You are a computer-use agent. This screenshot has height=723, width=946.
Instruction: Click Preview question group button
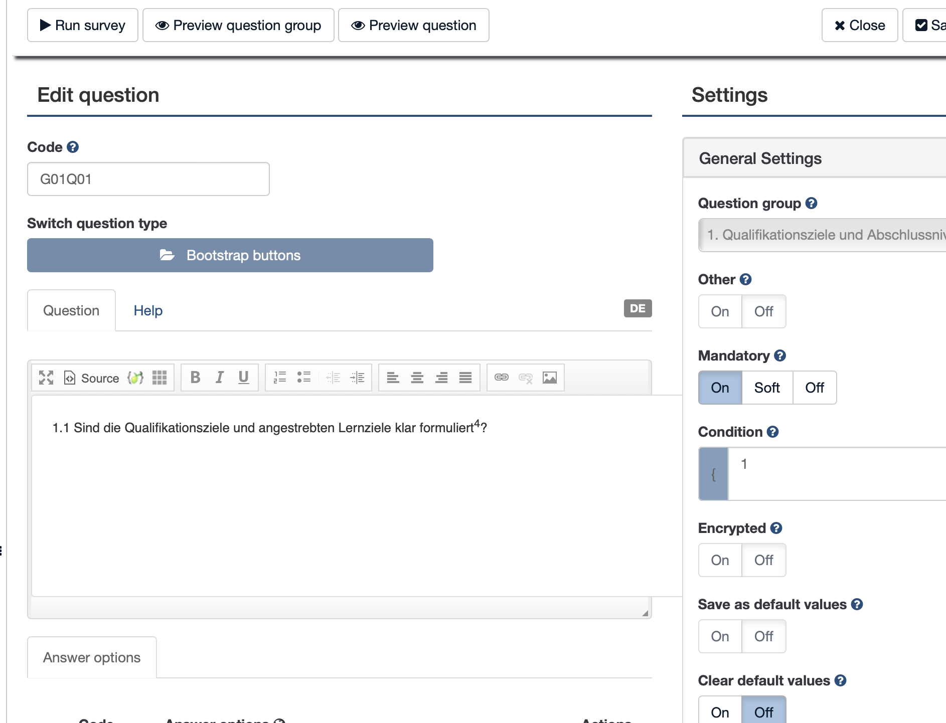coord(238,25)
